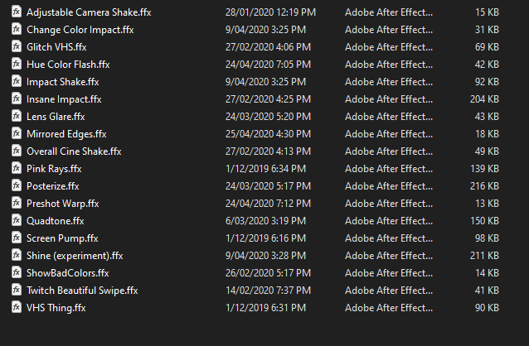The image size is (529, 346).
Task: Click the Impact Shake.ffx file icon
Action: tap(16, 82)
